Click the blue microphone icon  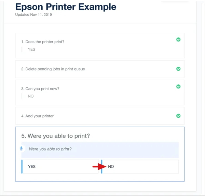[x=21, y=148]
